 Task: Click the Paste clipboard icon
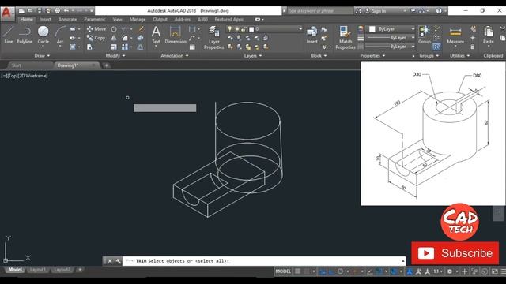click(489, 35)
